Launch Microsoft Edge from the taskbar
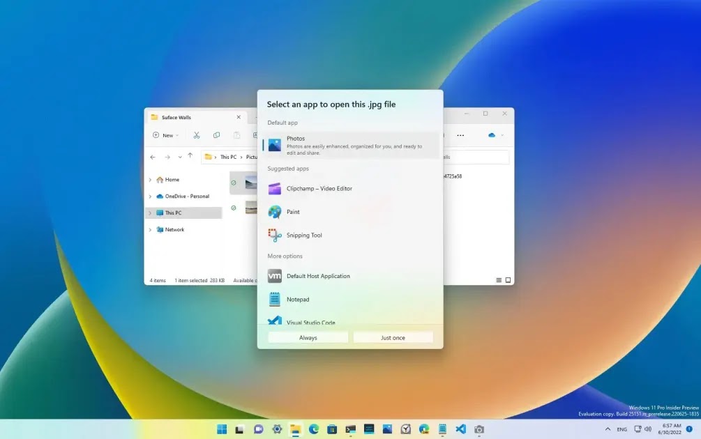Viewport: 701px width, 439px height. pos(314,429)
